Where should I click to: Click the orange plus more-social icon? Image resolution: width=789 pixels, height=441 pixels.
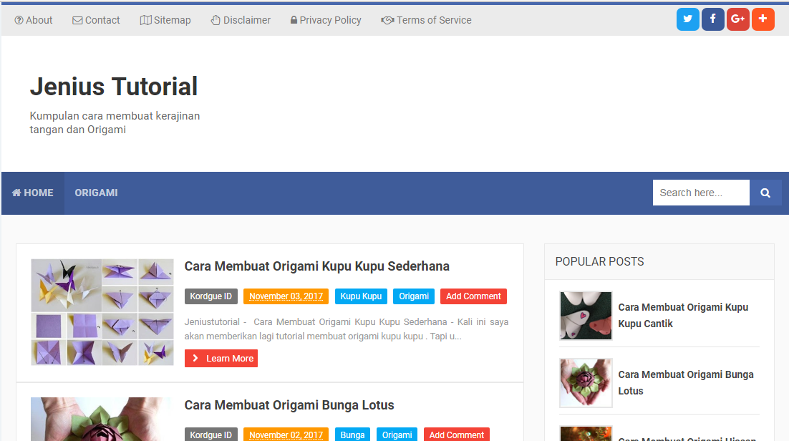click(x=763, y=19)
